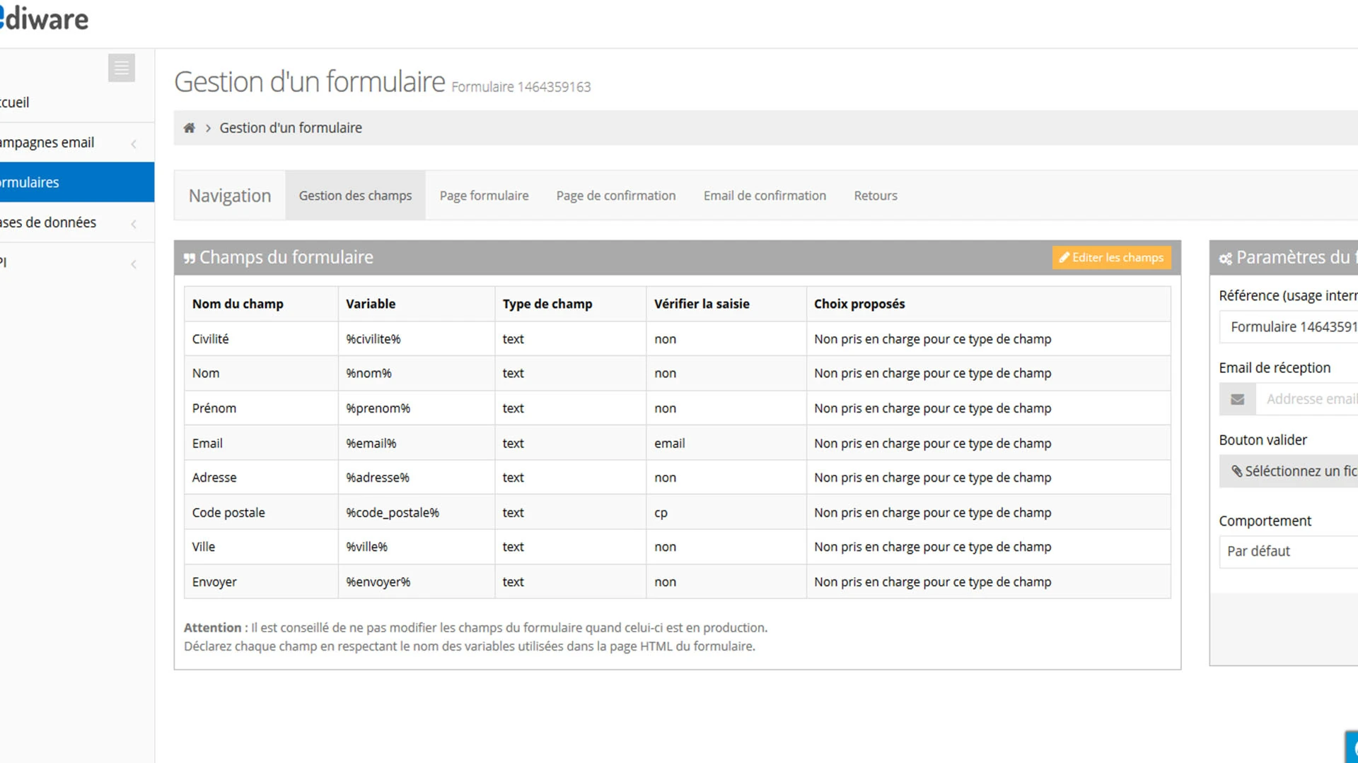Select the Email de confirmation tab

click(x=764, y=196)
